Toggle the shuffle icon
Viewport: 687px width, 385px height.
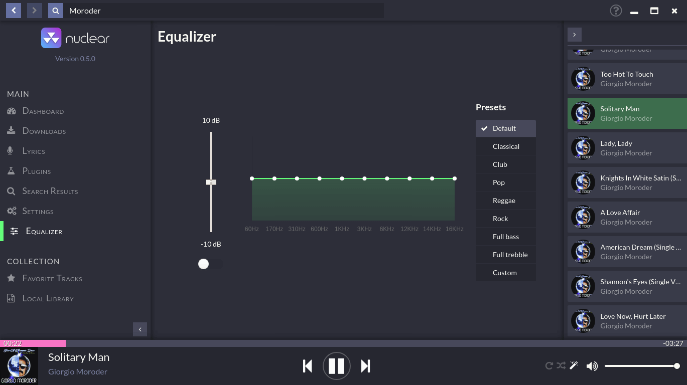point(561,366)
